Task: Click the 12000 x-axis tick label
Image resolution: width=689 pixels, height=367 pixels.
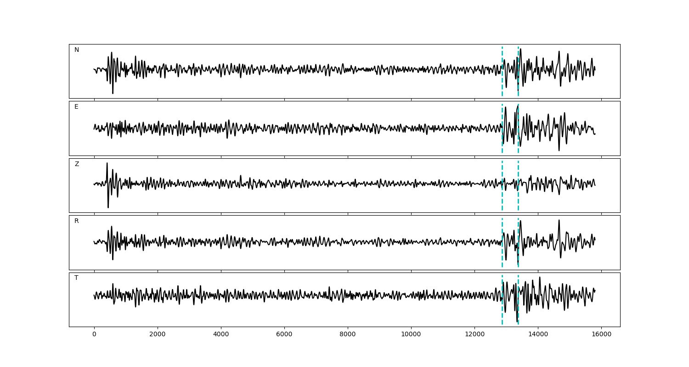Action: 474,335
